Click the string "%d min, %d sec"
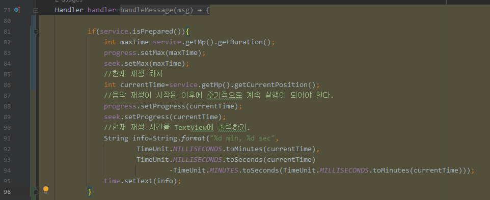 (x=242, y=138)
